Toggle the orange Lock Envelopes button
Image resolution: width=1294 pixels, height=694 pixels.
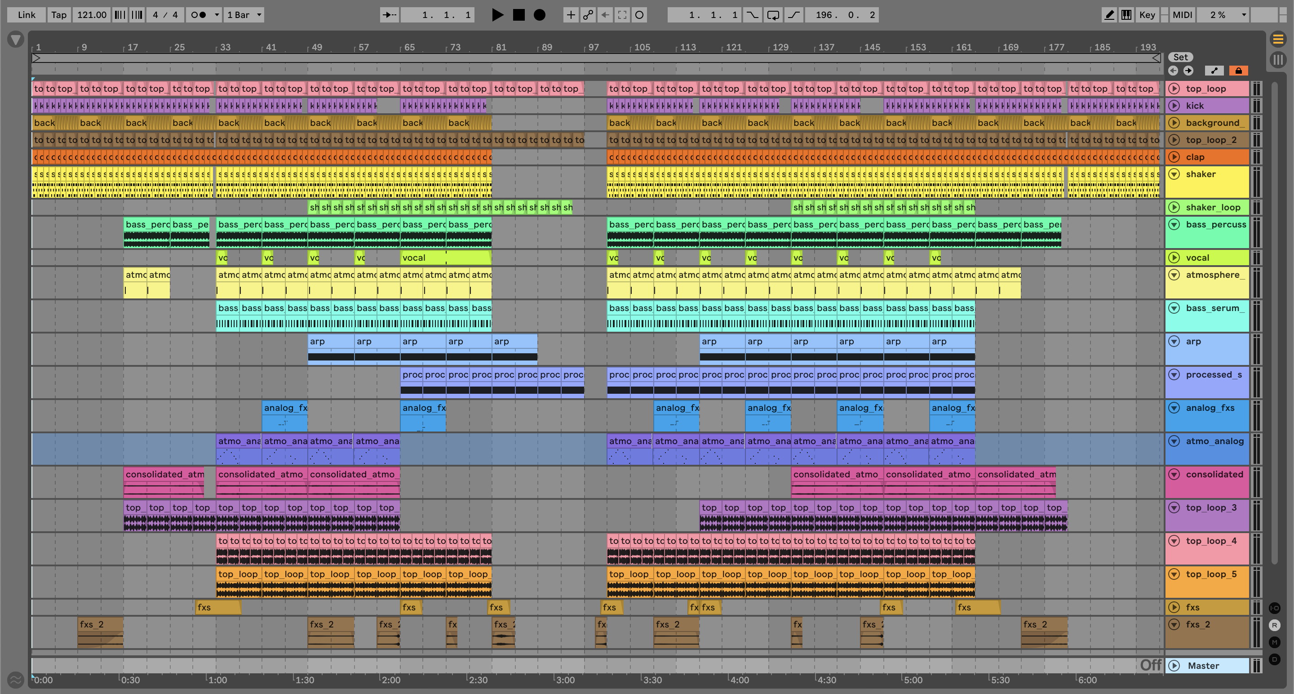click(1238, 71)
